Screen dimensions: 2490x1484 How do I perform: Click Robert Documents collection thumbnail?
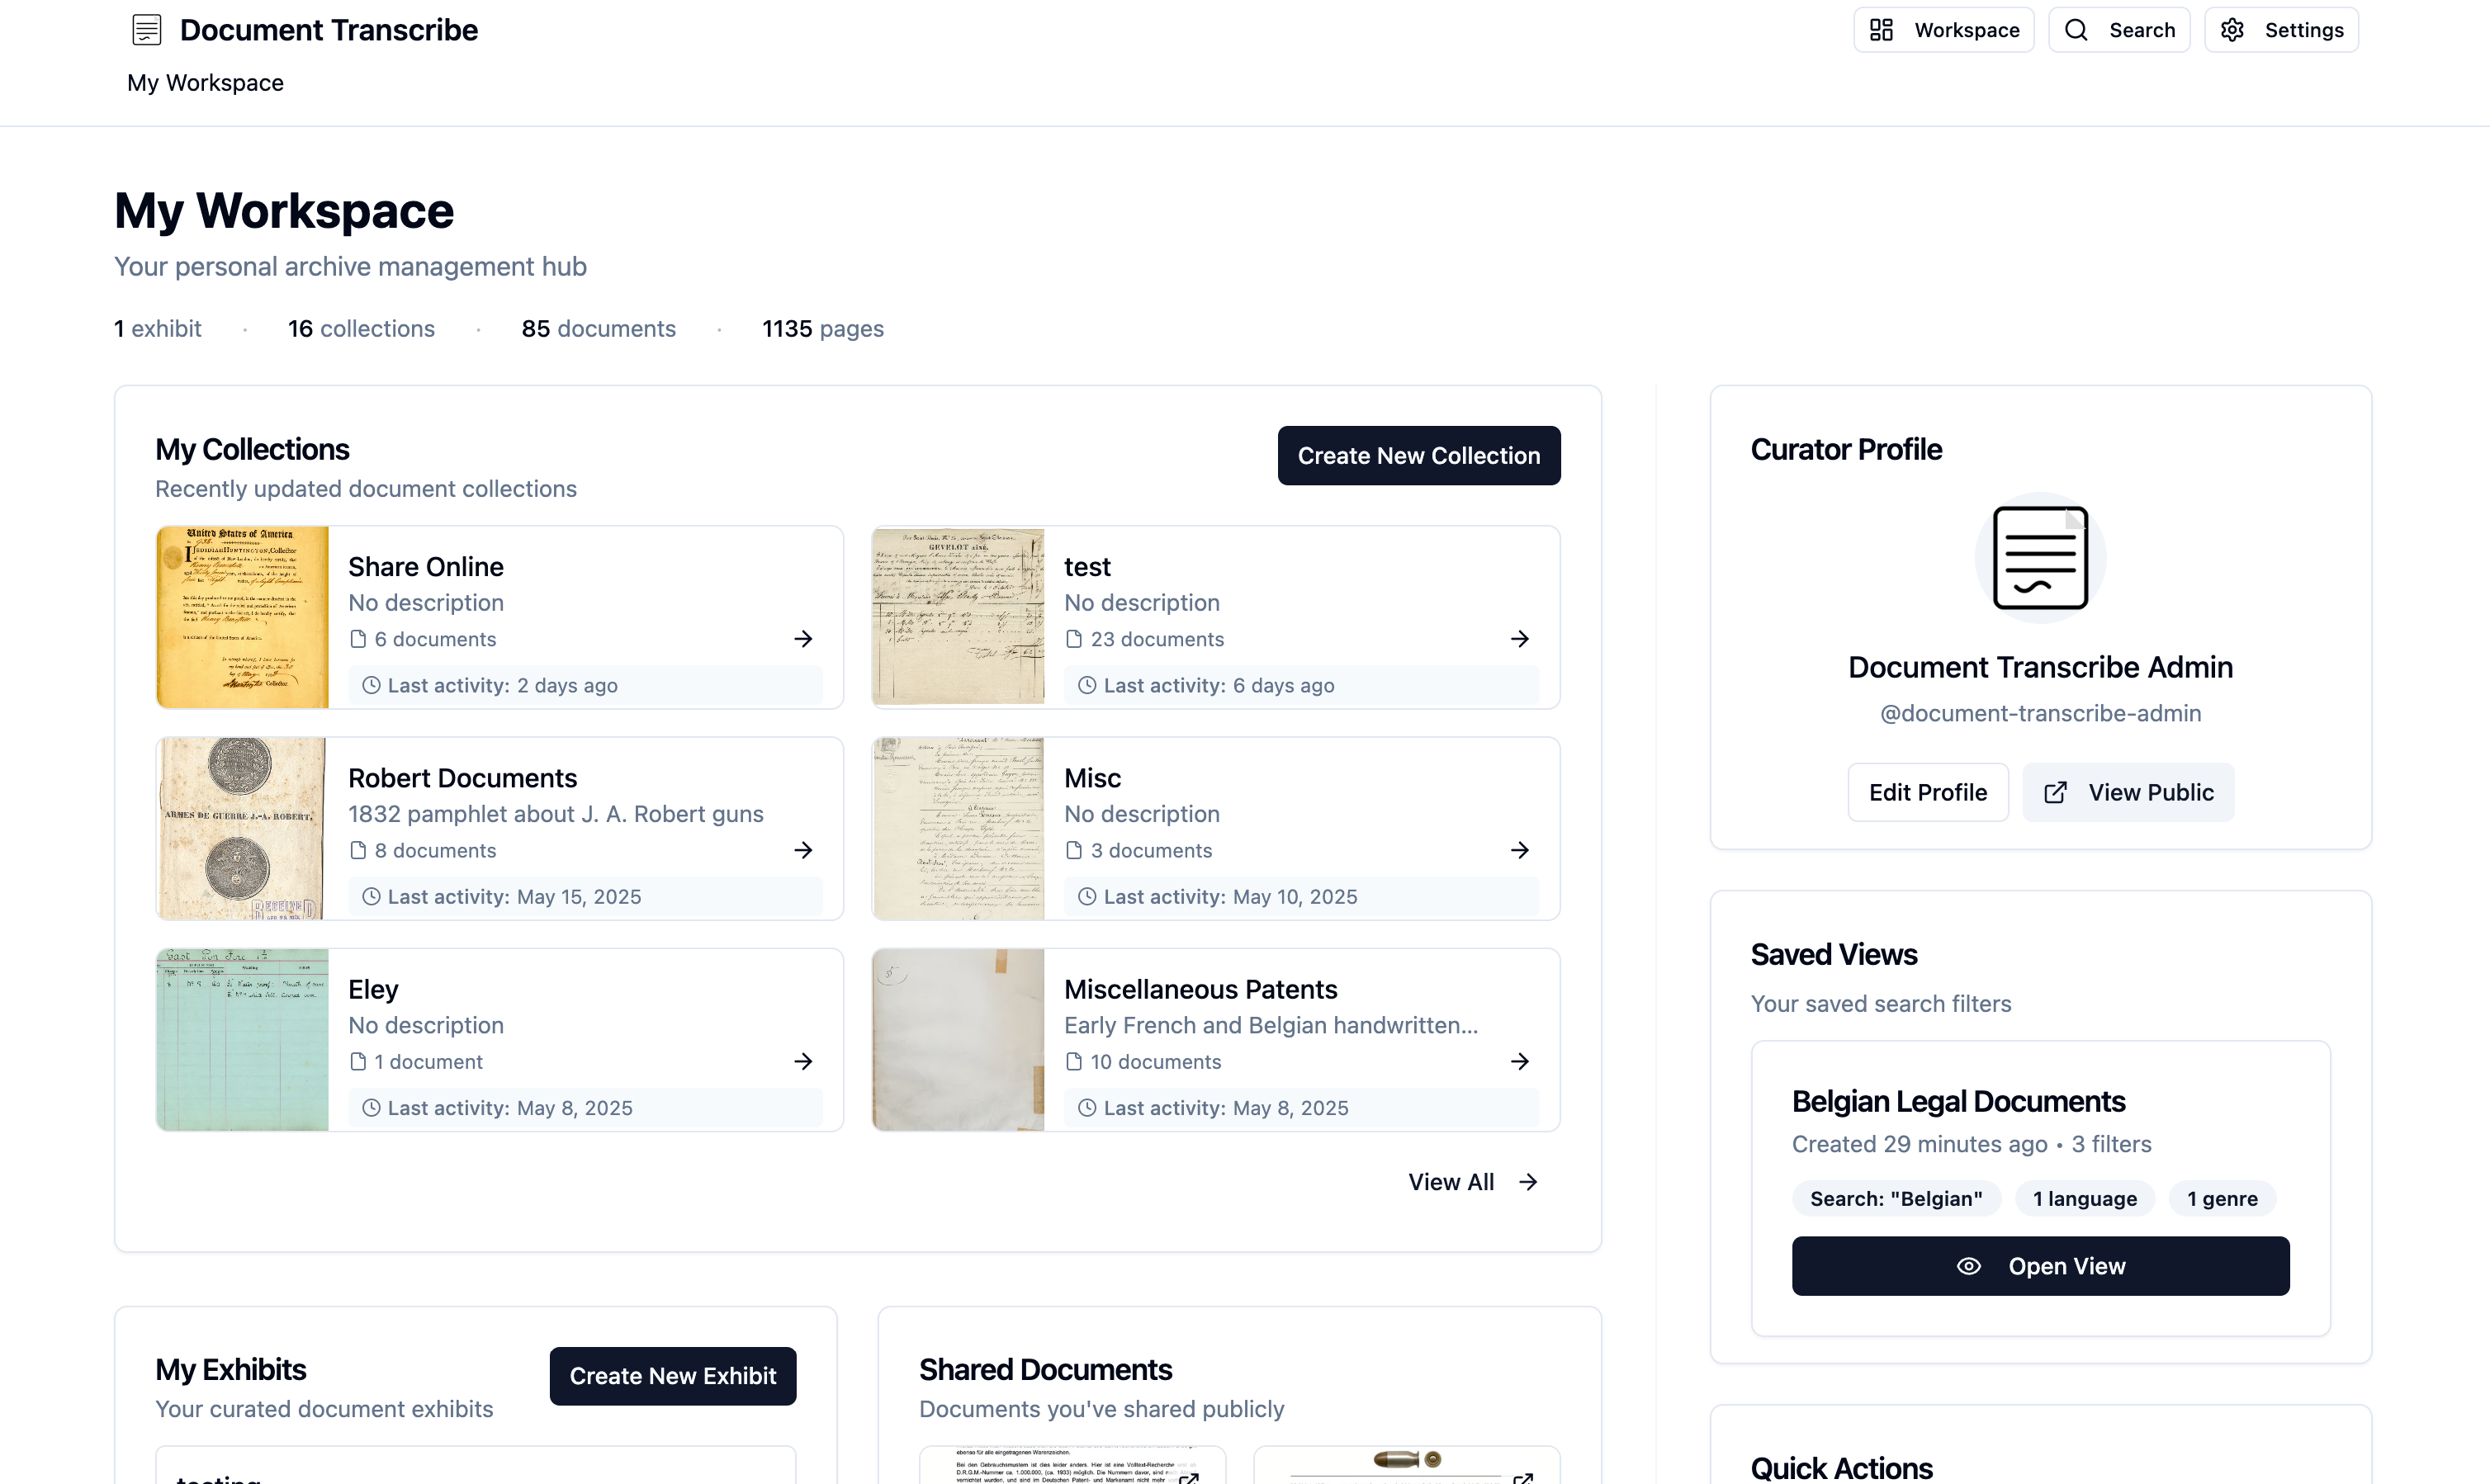click(x=242, y=829)
